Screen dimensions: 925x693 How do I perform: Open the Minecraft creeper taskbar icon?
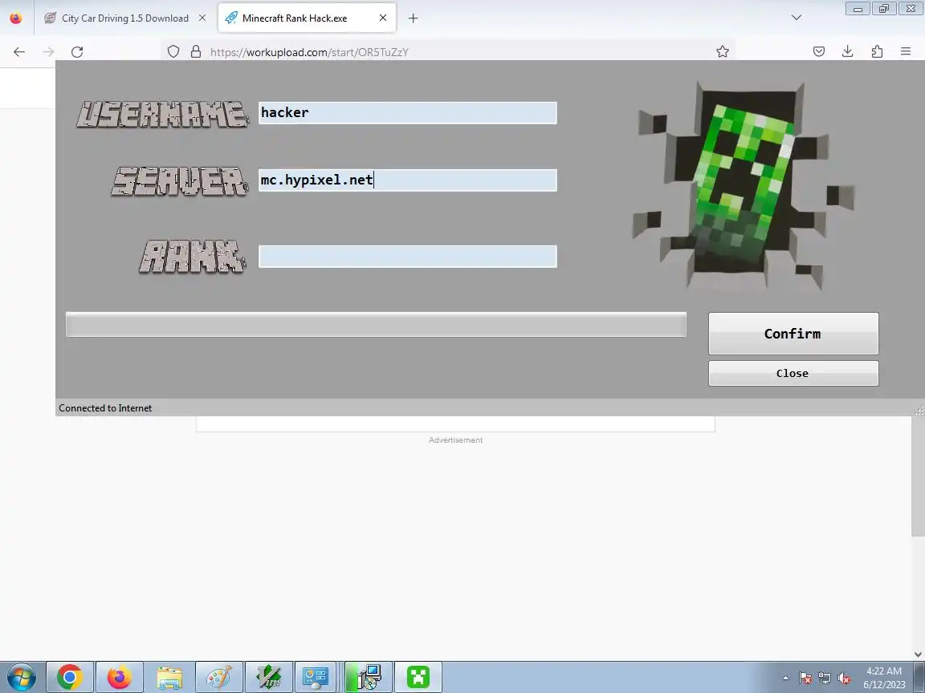click(418, 677)
